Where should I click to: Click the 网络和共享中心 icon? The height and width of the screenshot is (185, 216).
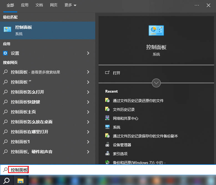[x=107, y=118]
